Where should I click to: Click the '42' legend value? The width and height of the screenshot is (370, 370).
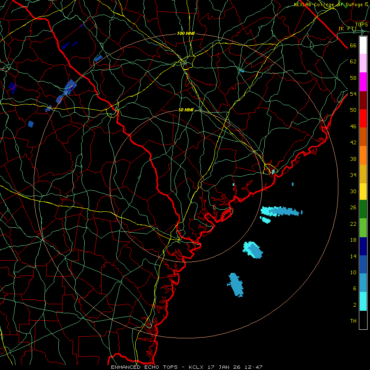[x=353, y=142]
